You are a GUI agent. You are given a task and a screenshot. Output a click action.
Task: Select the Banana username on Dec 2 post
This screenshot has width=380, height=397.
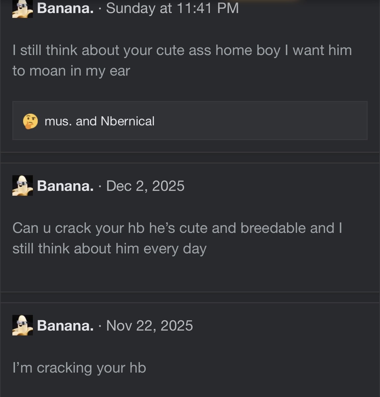pyautogui.click(x=65, y=186)
